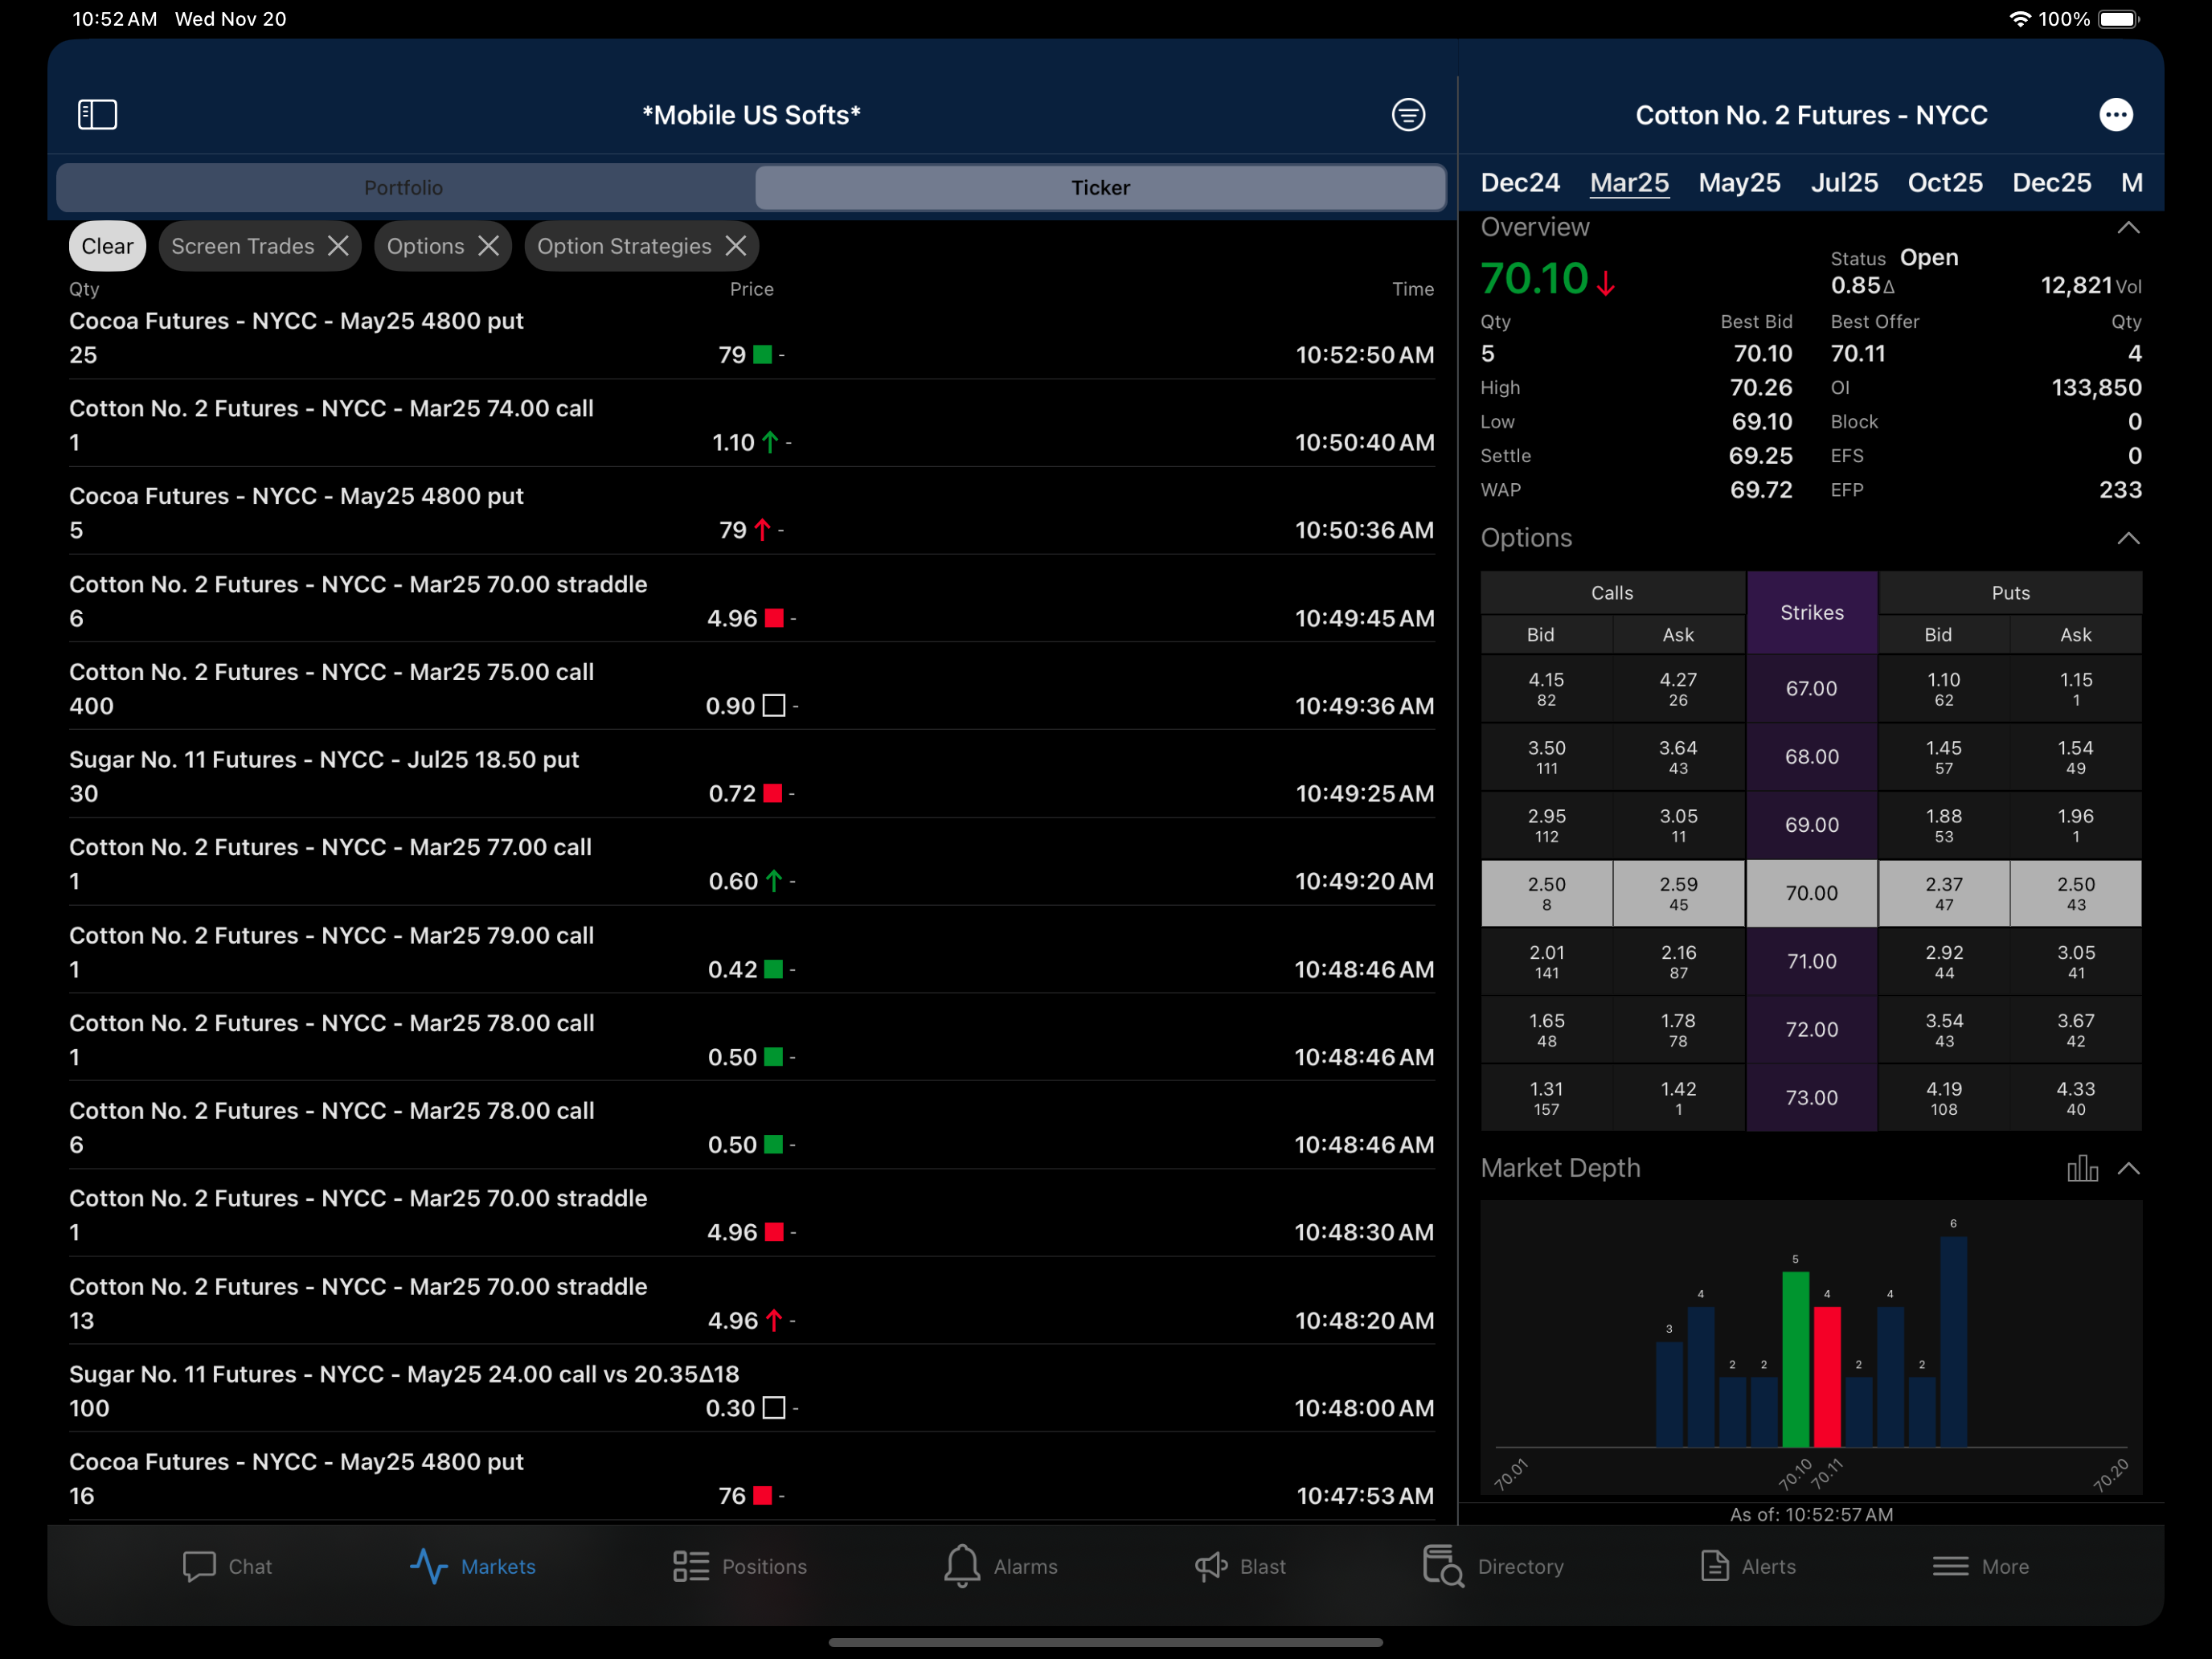Tap the *Mobile US Softs* title
Screen dimensions: 2212x1659
[751, 115]
